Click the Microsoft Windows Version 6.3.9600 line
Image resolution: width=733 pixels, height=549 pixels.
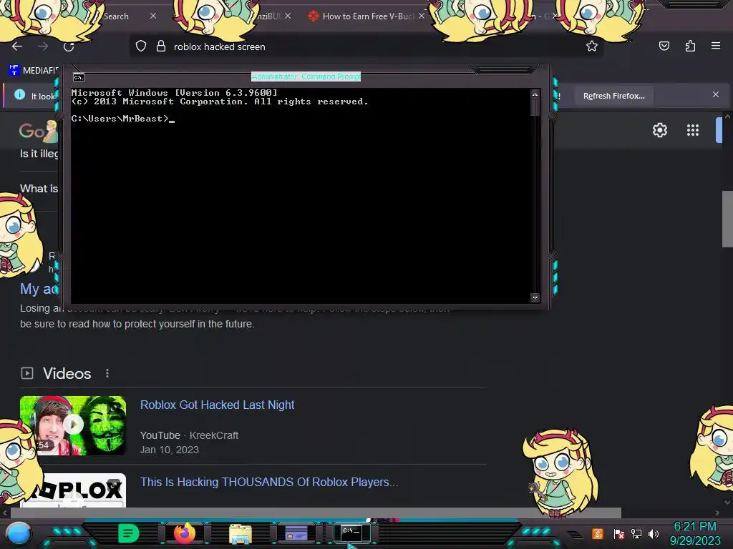point(175,93)
